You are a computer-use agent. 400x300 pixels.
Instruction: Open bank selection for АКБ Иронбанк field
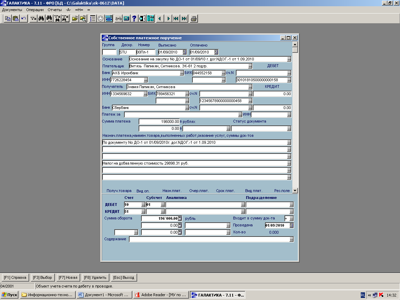click(182, 73)
